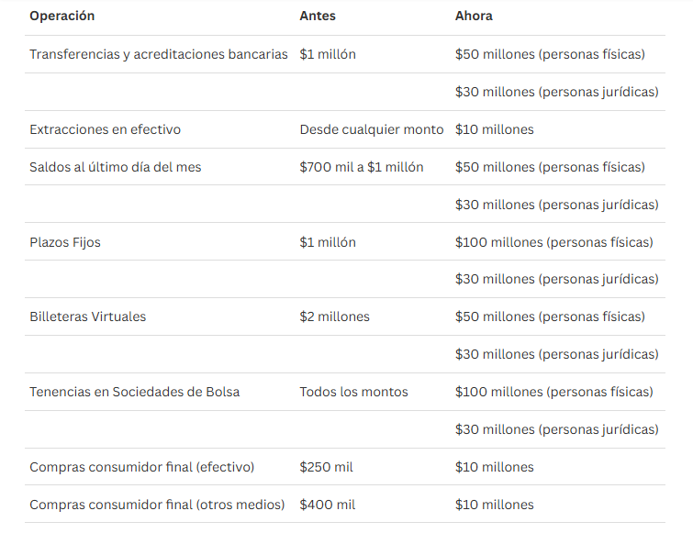
Task: Click the Operación column header
Action: click(x=61, y=16)
